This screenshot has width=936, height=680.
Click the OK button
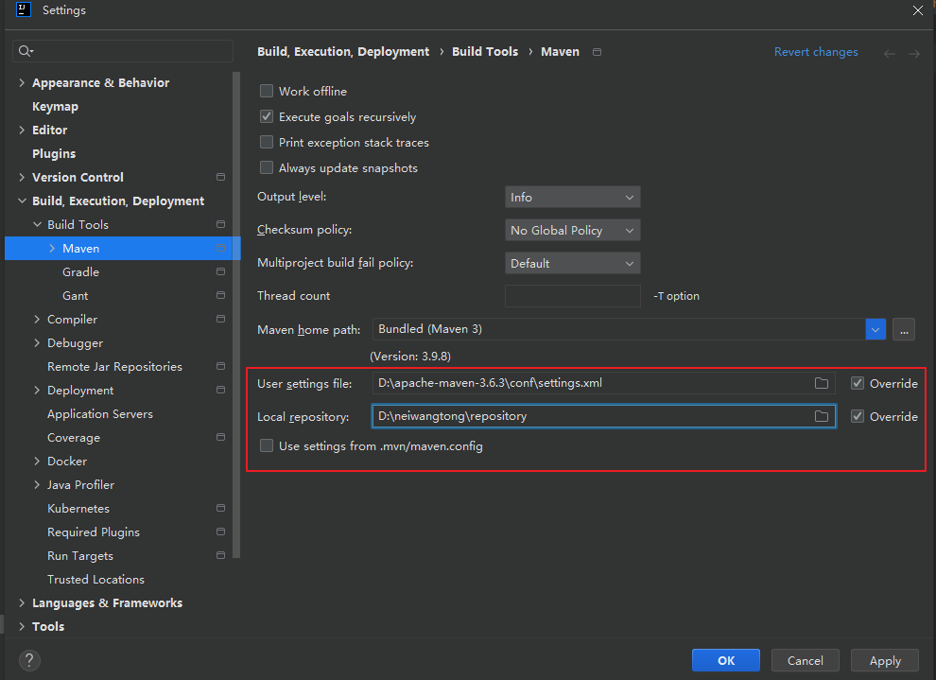(726, 660)
